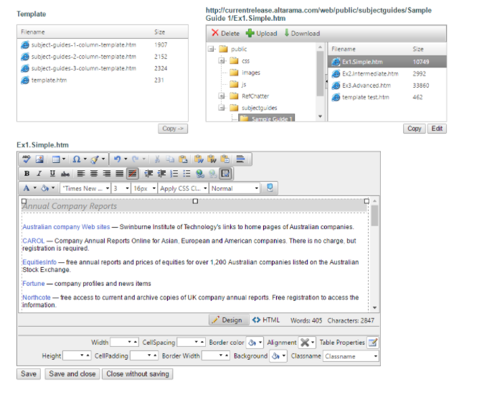Toggle table border visibility

[226, 174]
